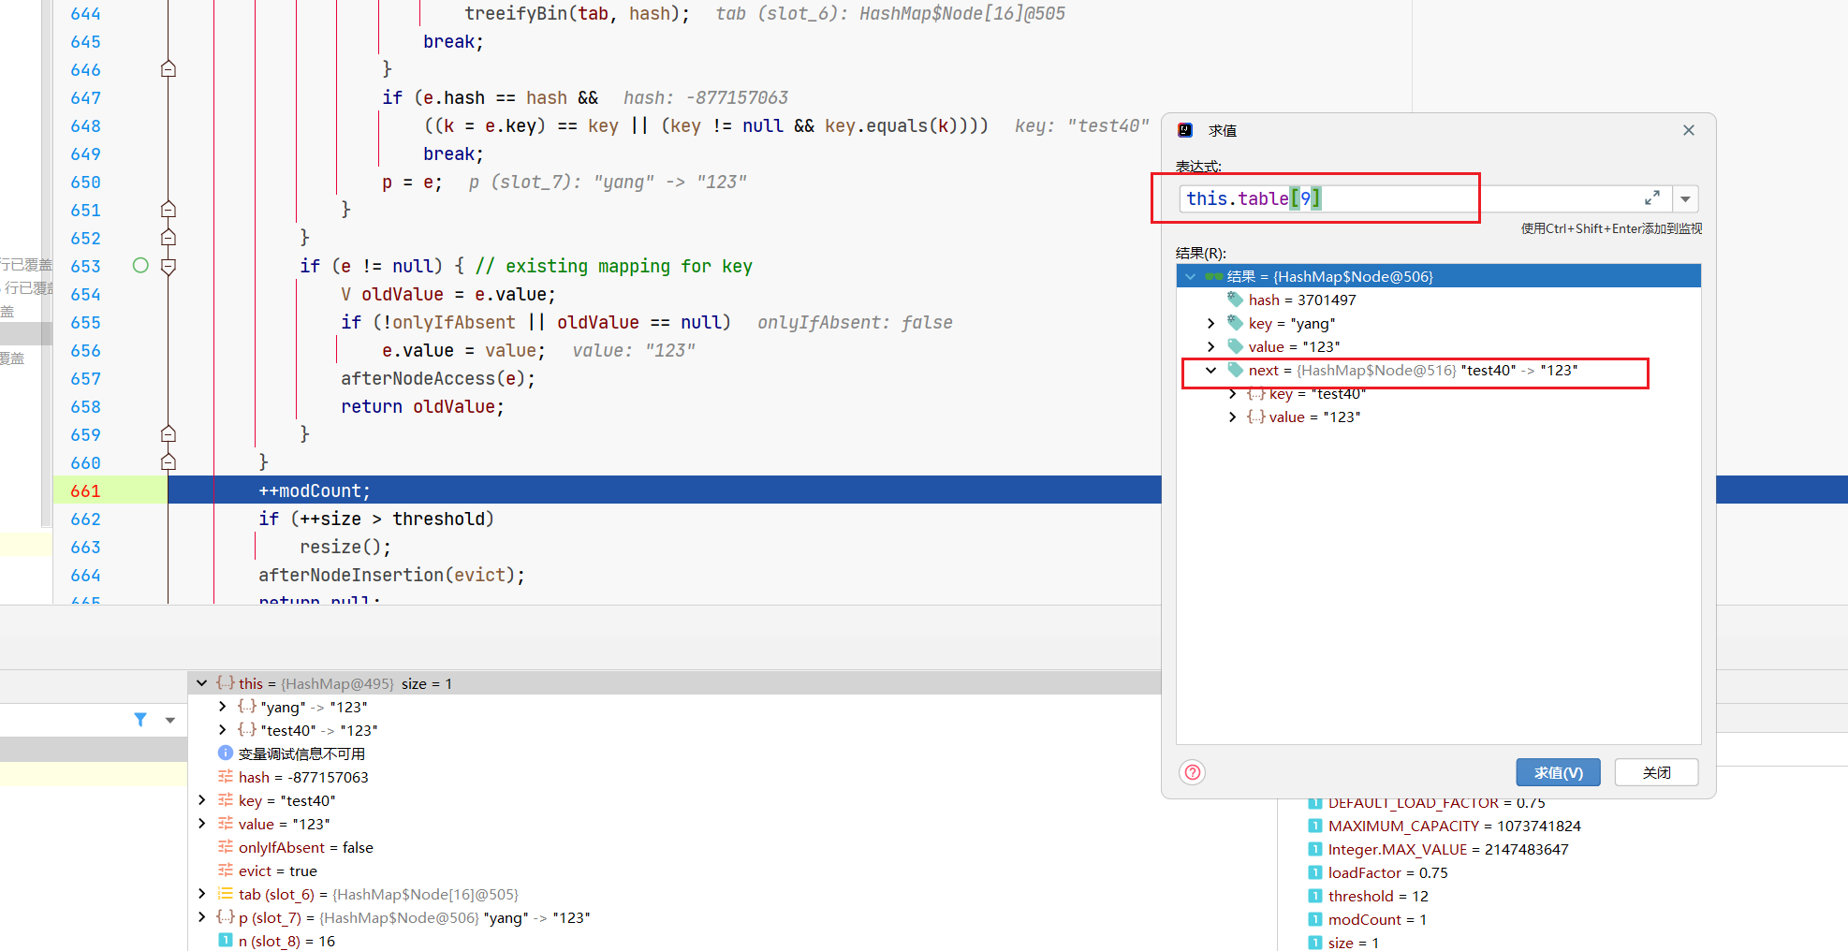1848x951 pixels.
Task: Click line number 661 in the gutter
Action: click(85, 490)
